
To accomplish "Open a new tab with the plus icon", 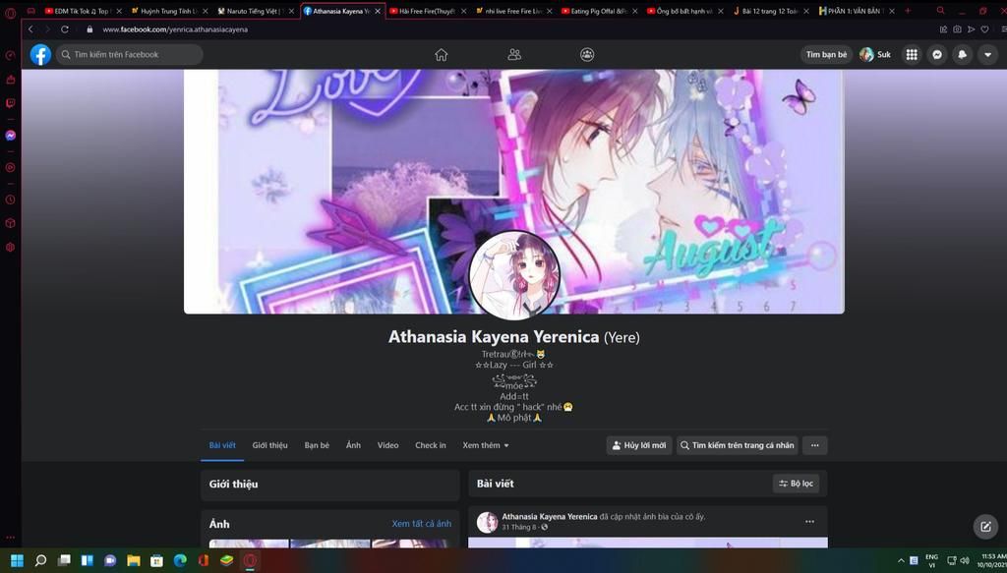I will click(x=908, y=11).
